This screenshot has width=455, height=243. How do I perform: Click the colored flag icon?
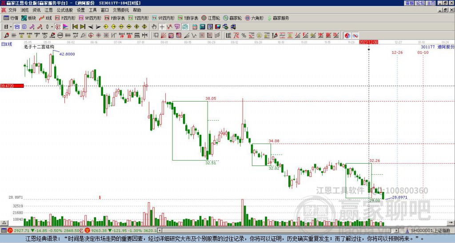(x=66, y=27)
